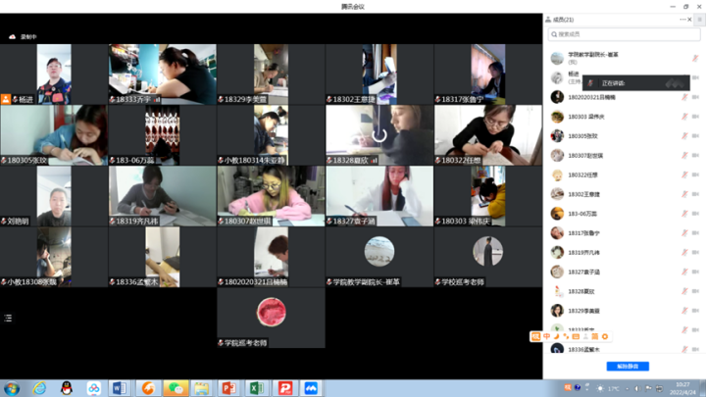Viewport: 706px width, 397px height.
Task: Click 18329 member row in the list
Action: (624, 311)
